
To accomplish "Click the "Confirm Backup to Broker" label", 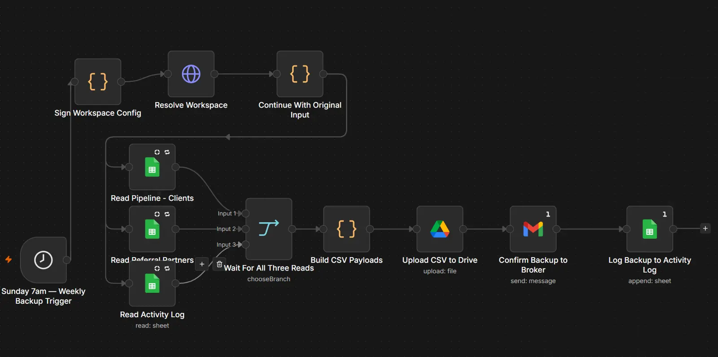I will [533, 265].
